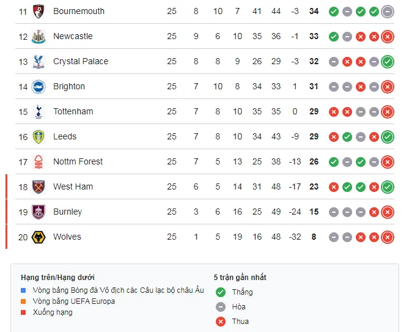Click the red Thua legend icon
The height and width of the screenshot is (332, 409).
tap(221, 321)
